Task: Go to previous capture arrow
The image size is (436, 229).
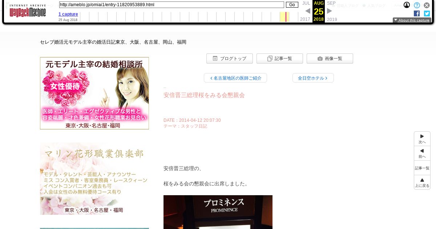Action: (x=308, y=11)
